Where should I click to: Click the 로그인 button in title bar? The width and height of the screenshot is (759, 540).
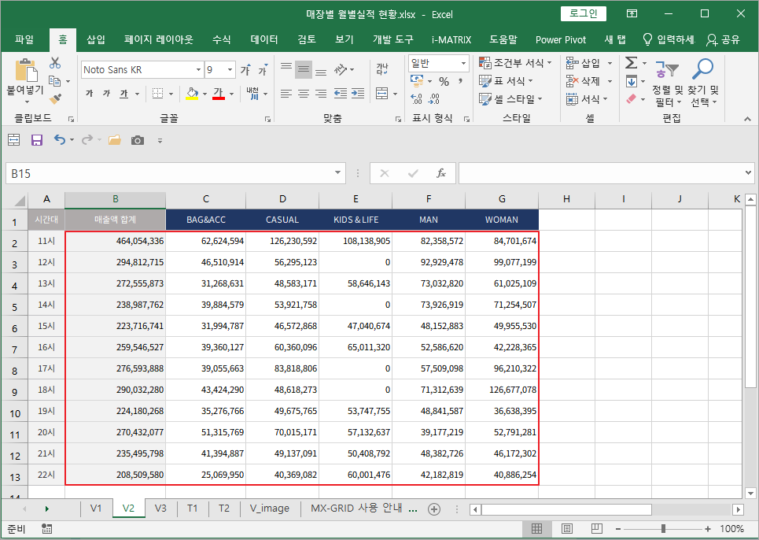(x=583, y=13)
